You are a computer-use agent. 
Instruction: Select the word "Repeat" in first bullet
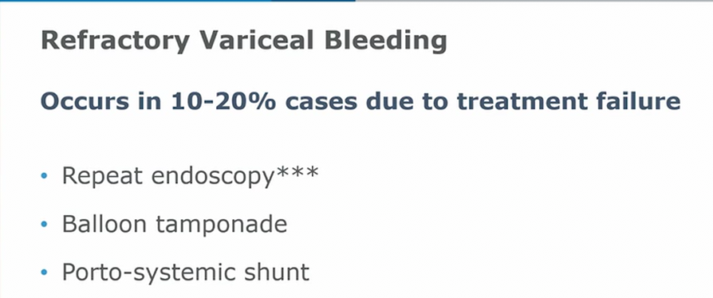tap(103, 176)
